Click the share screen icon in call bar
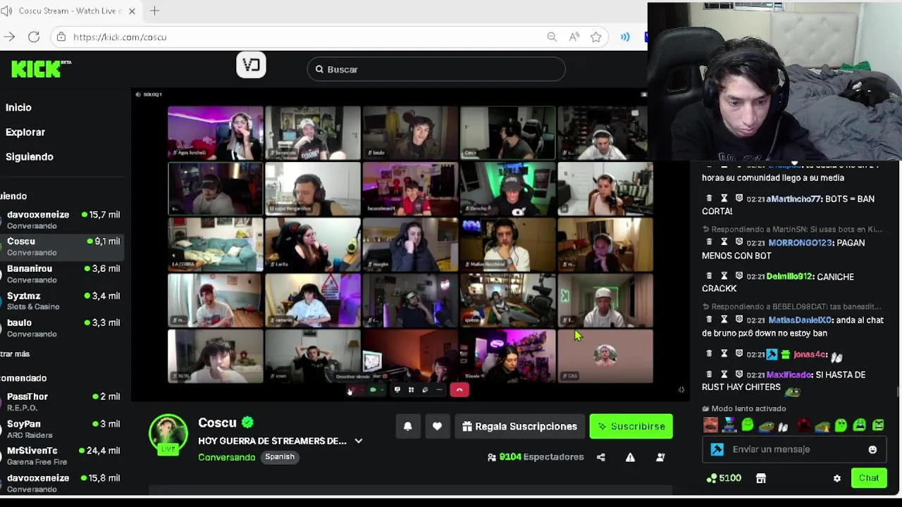 (x=397, y=389)
